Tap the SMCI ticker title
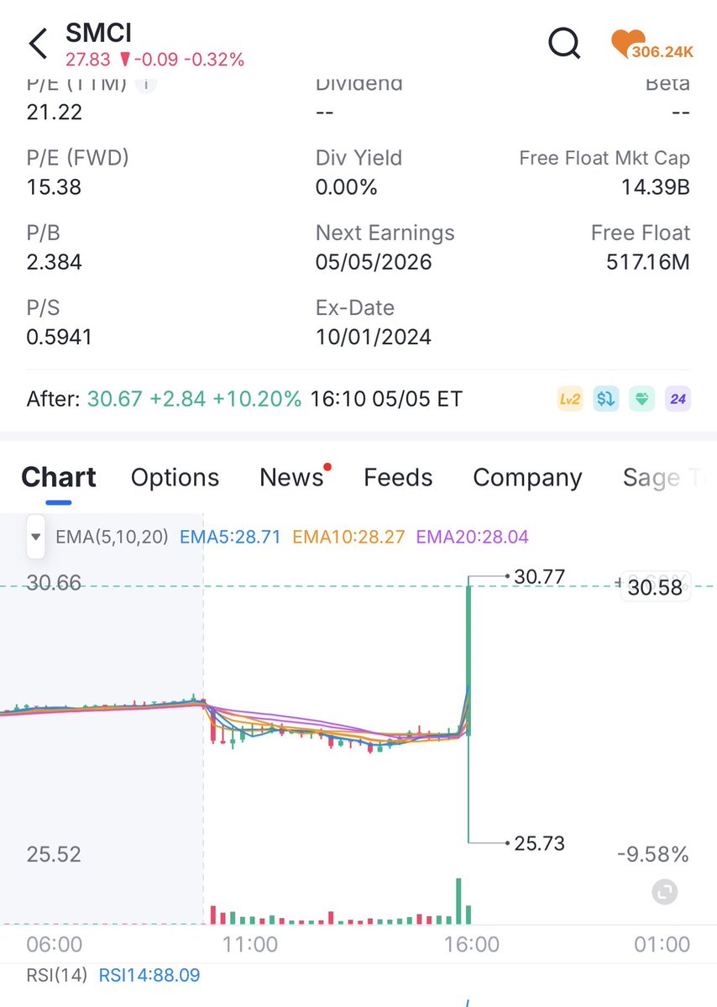The width and height of the screenshot is (717, 1007). point(98,32)
